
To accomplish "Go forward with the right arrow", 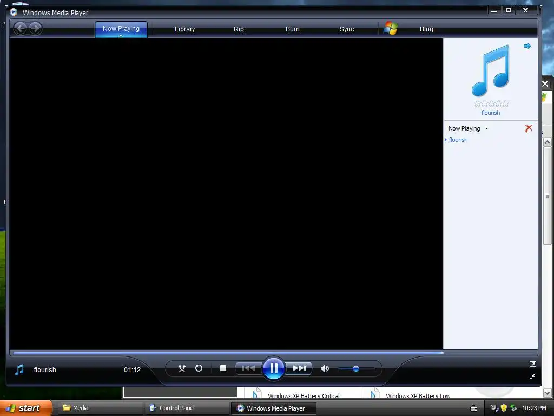I will [35, 28].
